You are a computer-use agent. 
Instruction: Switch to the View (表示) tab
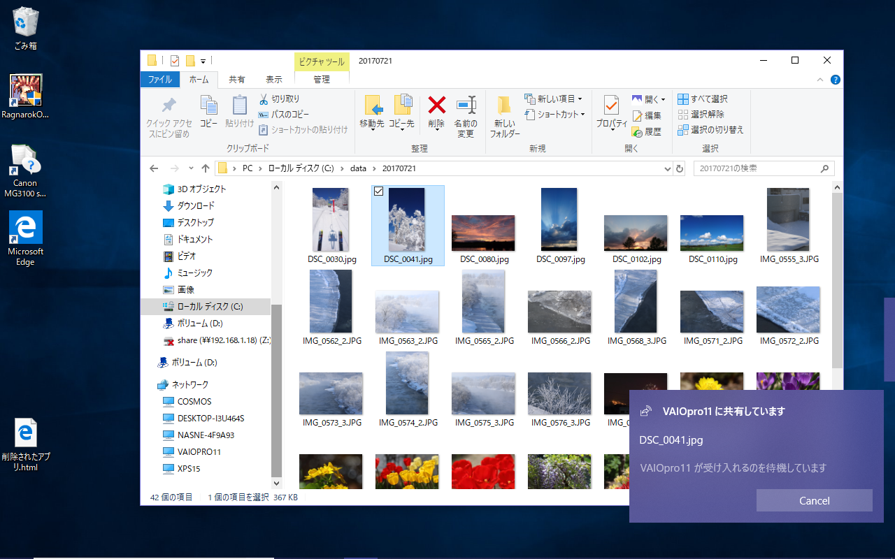(x=274, y=80)
